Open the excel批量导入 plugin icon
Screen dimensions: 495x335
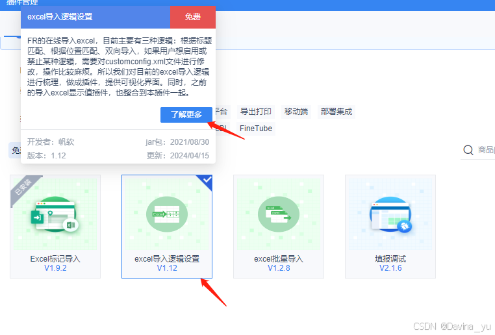click(x=279, y=214)
